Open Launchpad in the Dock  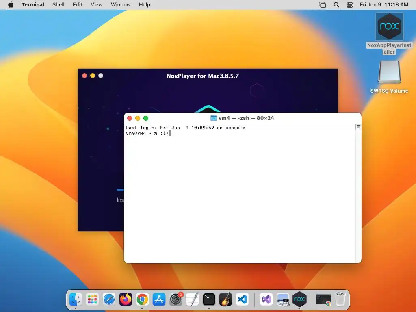[x=92, y=299]
